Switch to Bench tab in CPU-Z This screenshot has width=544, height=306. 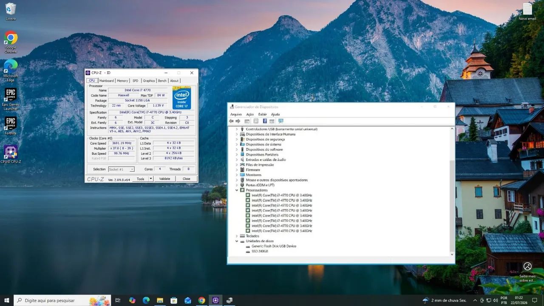(162, 81)
